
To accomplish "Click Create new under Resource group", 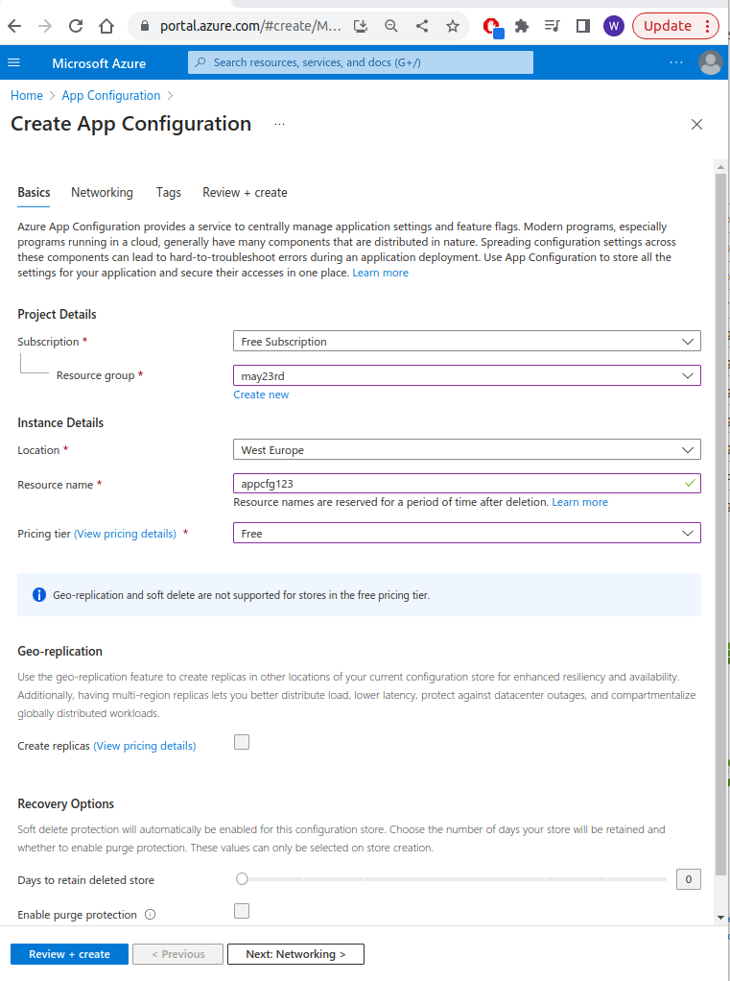I will point(261,395).
